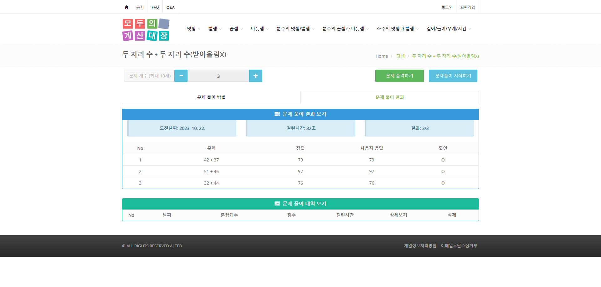Open the FAQ page
Image resolution: width=601 pixels, height=287 pixels.
point(155,7)
